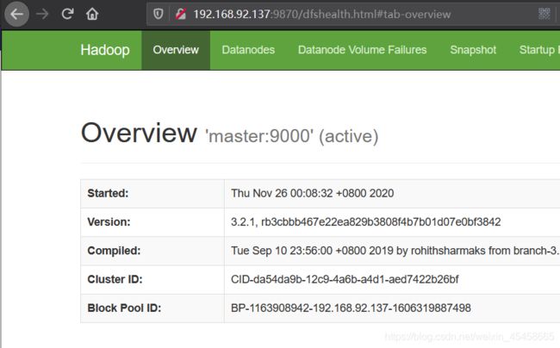Click the Started: row label
Screen dimensions: 560x348
[108, 193]
